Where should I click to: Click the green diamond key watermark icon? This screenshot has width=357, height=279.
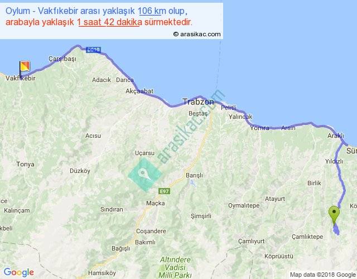click(x=144, y=174)
